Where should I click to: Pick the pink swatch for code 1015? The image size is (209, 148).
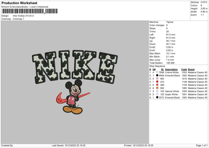(x=157, y=79)
